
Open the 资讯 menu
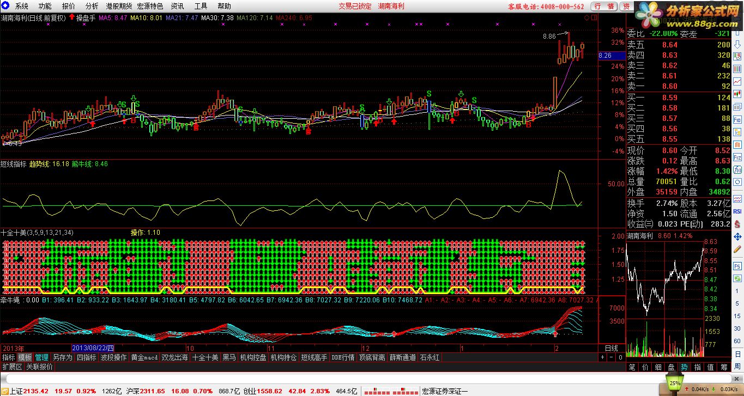pyautogui.click(x=177, y=6)
